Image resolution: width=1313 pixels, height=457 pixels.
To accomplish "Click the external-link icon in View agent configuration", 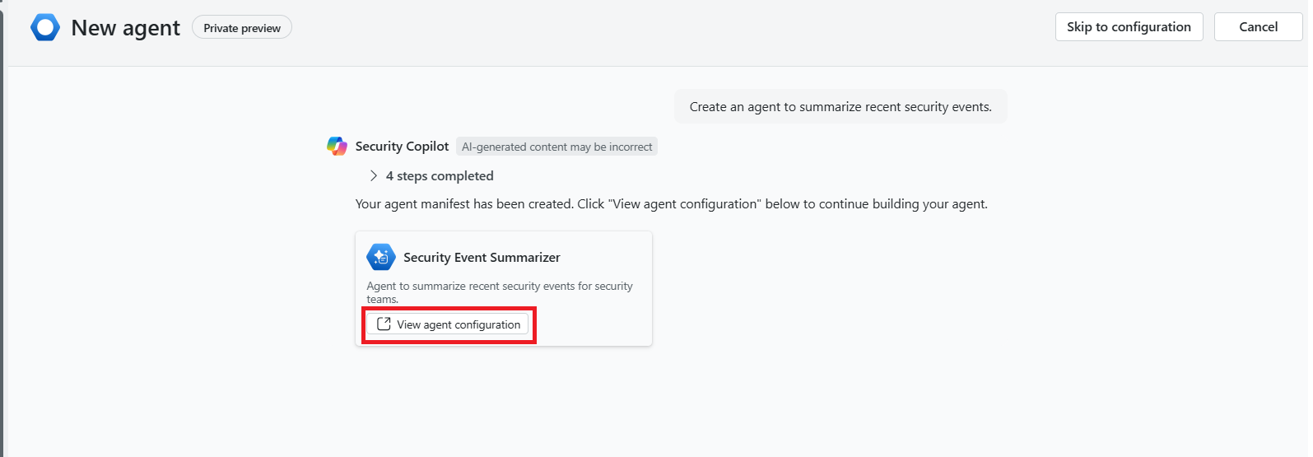I will pos(384,324).
